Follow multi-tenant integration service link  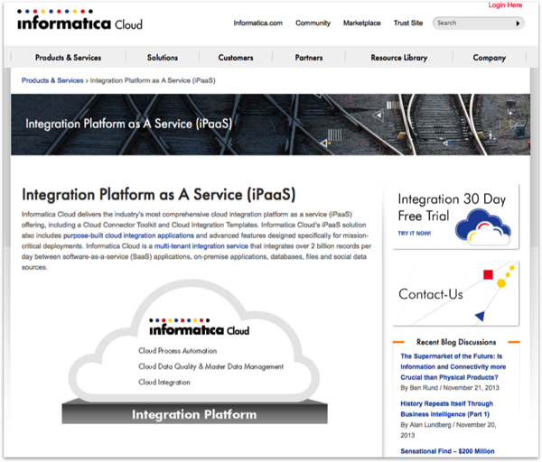(x=201, y=246)
